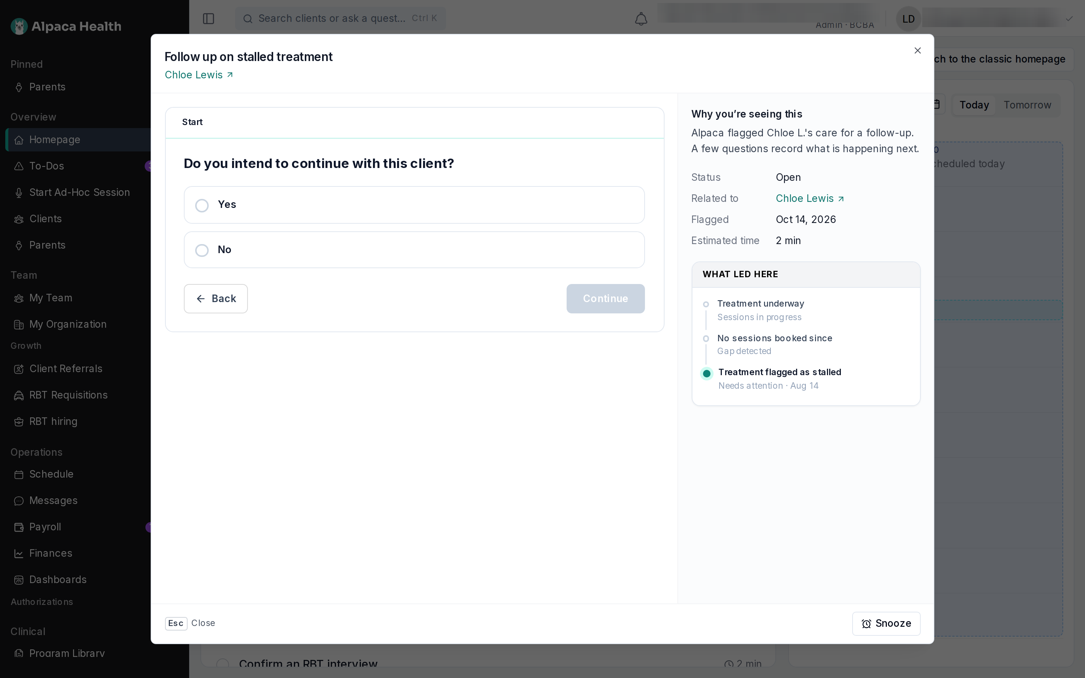Snooze this follow-up task
This screenshot has height=678, width=1085.
[886, 623]
